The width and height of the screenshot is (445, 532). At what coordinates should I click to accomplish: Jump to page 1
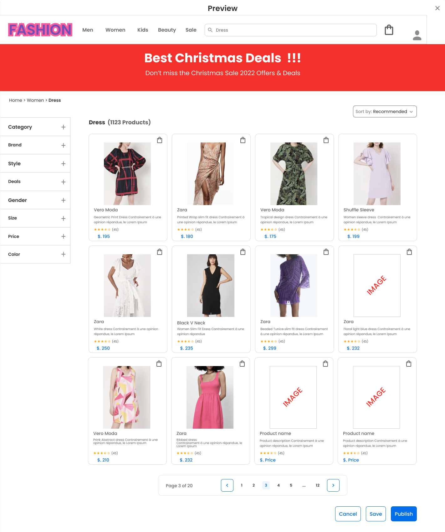coord(242,485)
